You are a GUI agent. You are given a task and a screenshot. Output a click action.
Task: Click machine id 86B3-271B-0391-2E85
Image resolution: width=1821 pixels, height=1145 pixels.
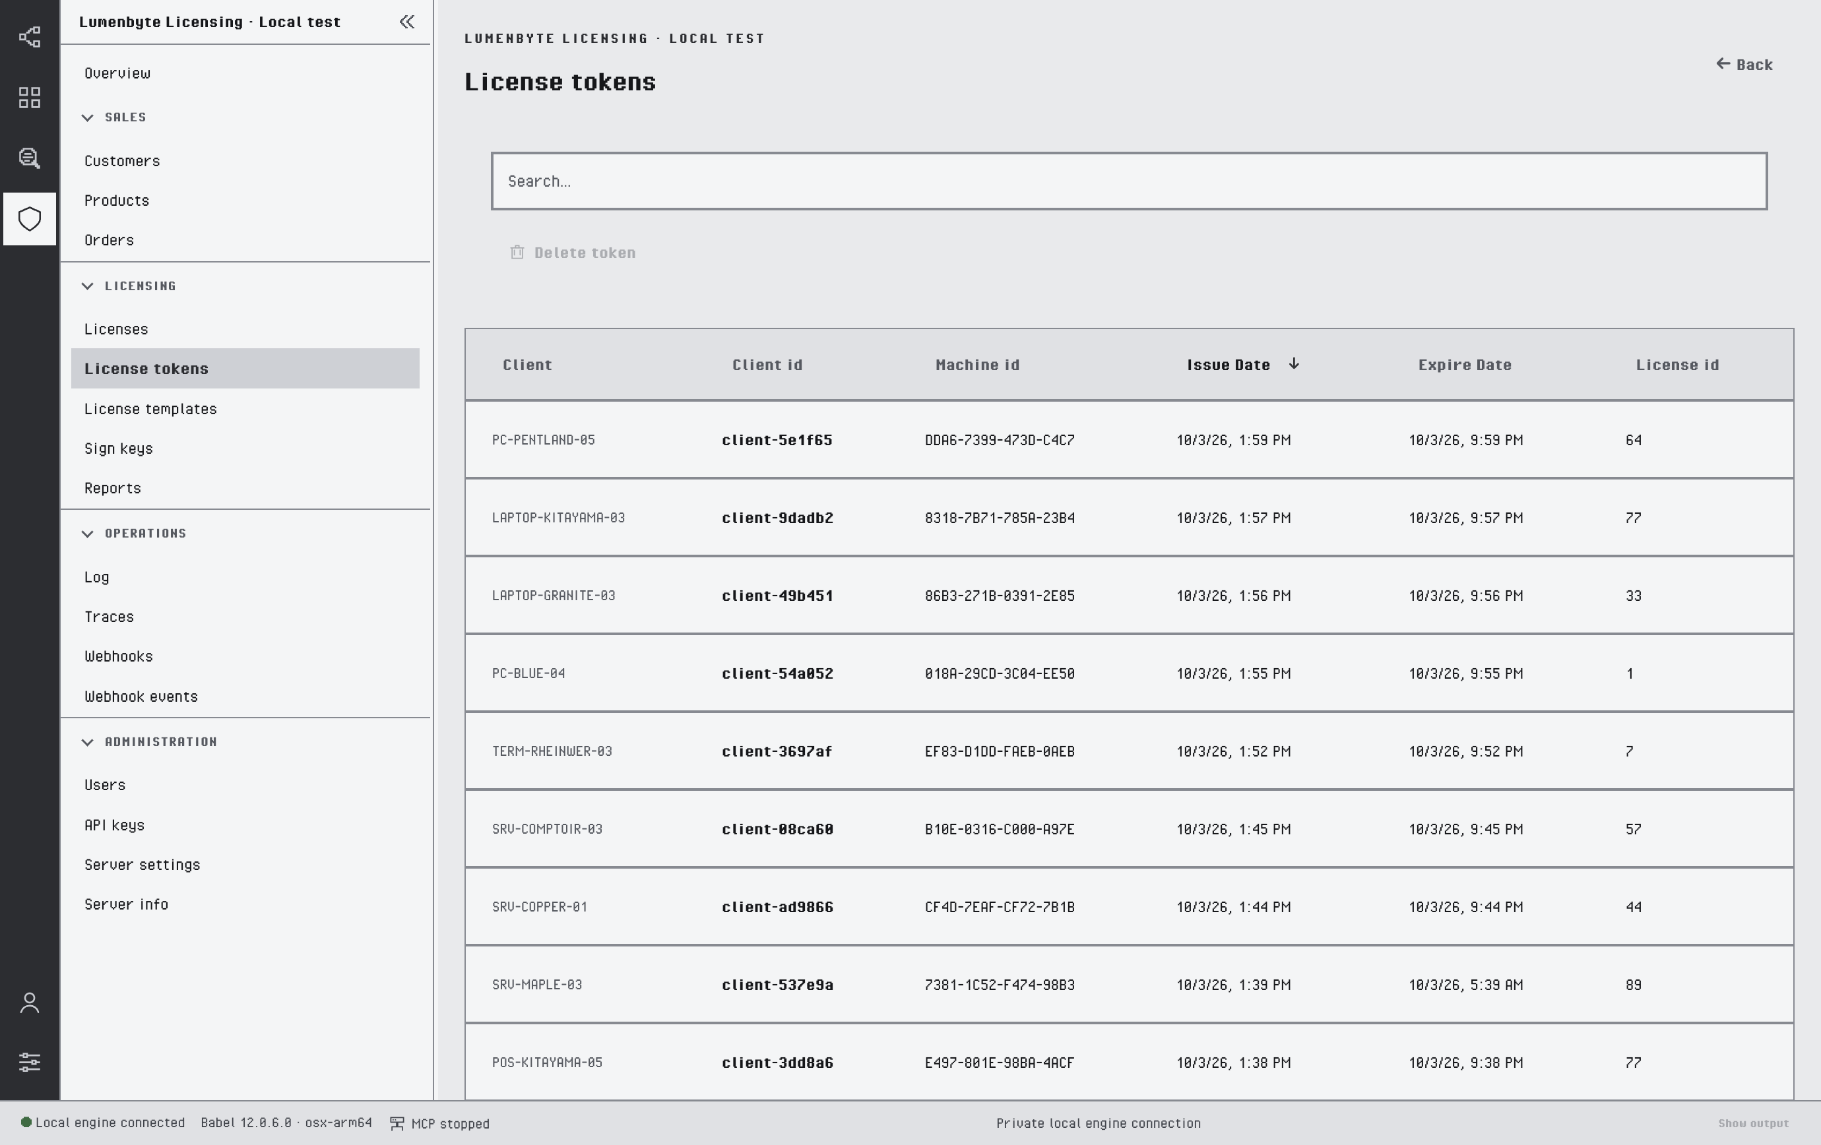pyautogui.click(x=1000, y=596)
